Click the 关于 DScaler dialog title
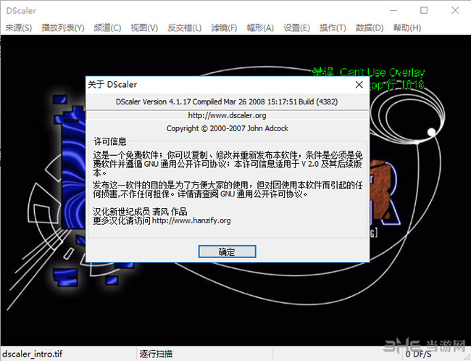The image size is (471, 361). coord(112,85)
